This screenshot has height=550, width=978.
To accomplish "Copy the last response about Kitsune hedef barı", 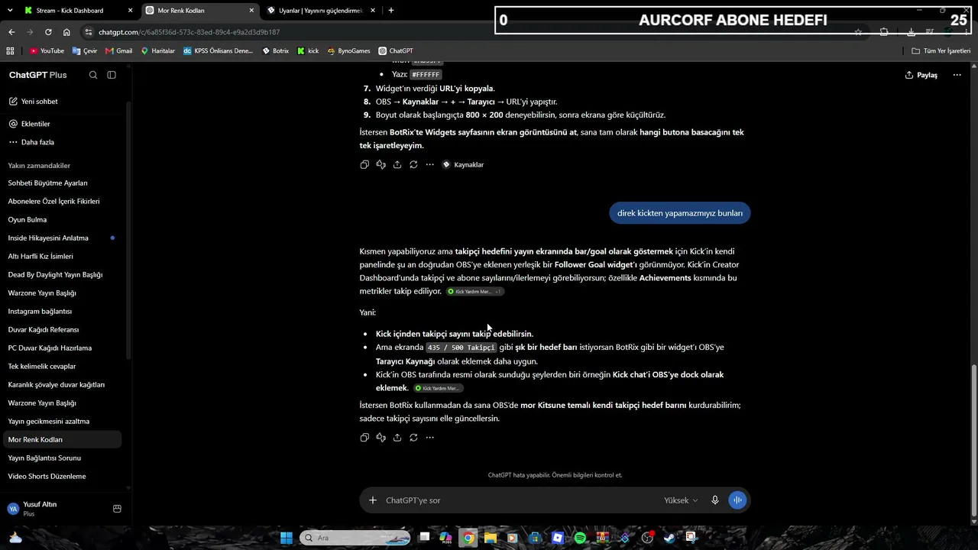I will 364,438.
